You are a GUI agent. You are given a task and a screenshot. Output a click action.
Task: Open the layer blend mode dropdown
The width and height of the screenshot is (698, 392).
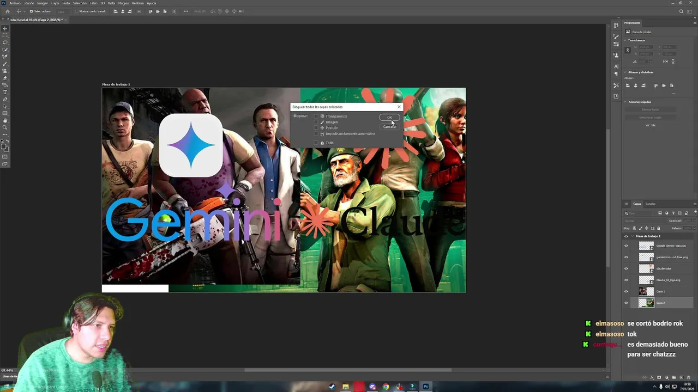point(645,220)
